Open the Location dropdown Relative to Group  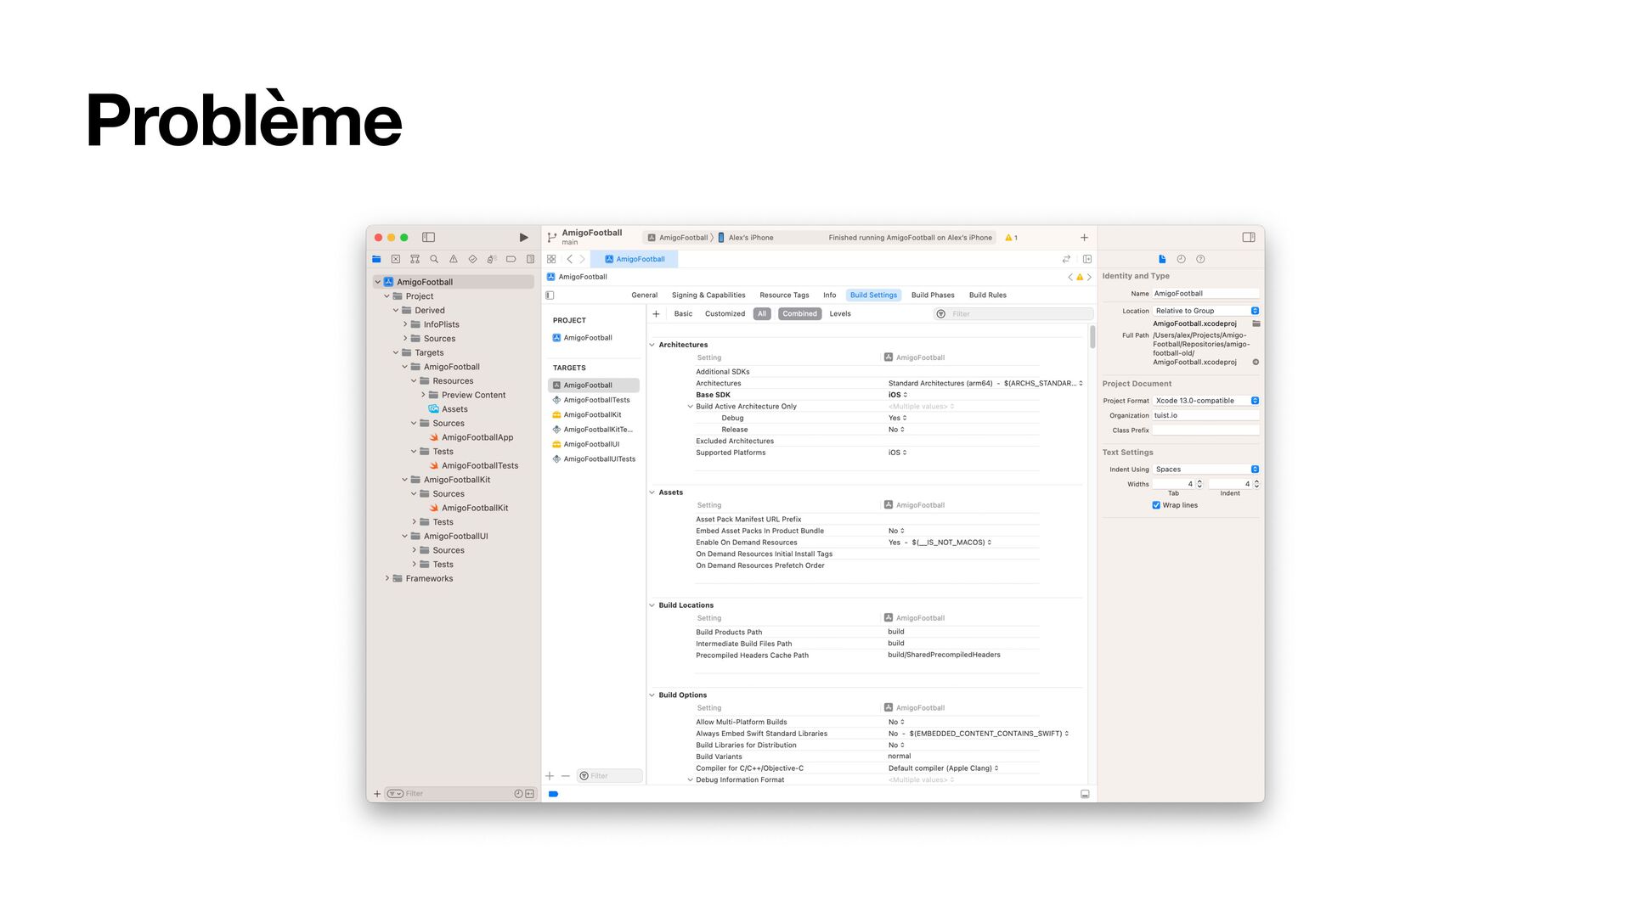pyautogui.click(x=1205, y=311)
